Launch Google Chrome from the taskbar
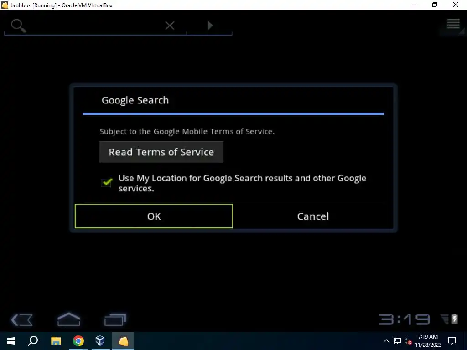The width and height of the screenshot is (467, 350). coord(78,341)
